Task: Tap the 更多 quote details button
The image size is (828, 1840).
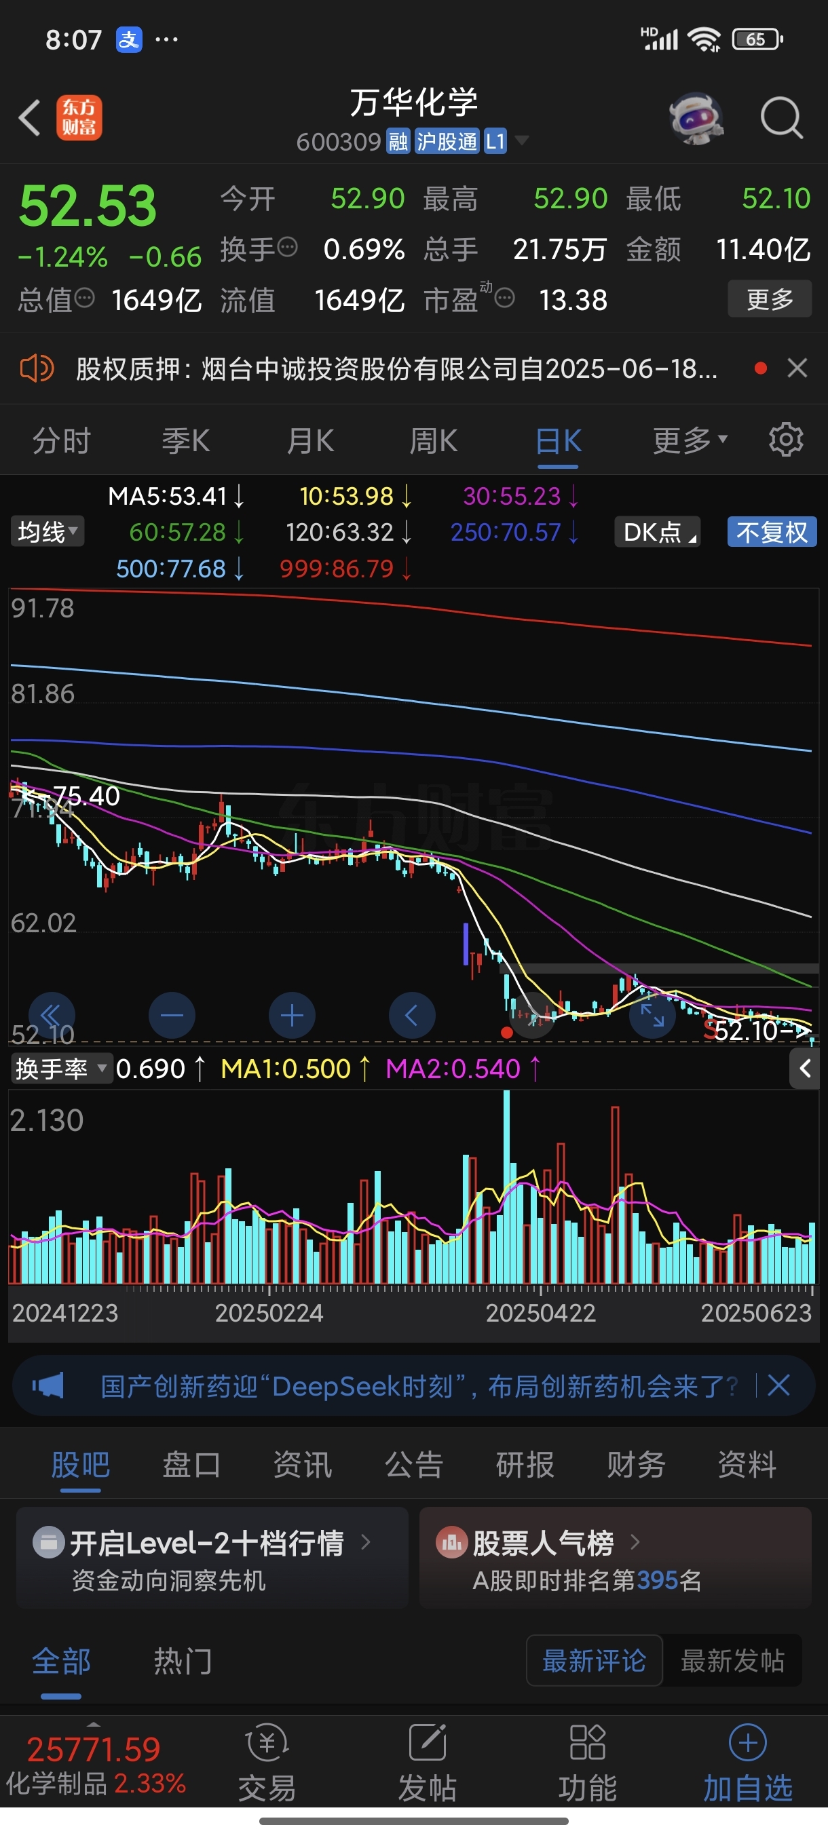Action: tap(770, 299)
